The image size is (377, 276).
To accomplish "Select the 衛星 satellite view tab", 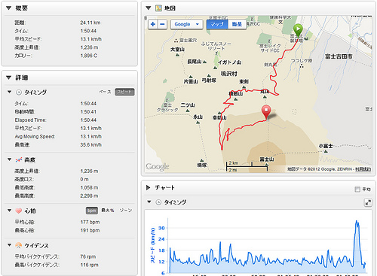I will coord(237,24).
